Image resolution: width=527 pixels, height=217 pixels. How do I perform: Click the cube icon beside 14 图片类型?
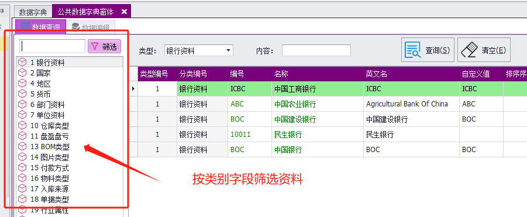22,157
